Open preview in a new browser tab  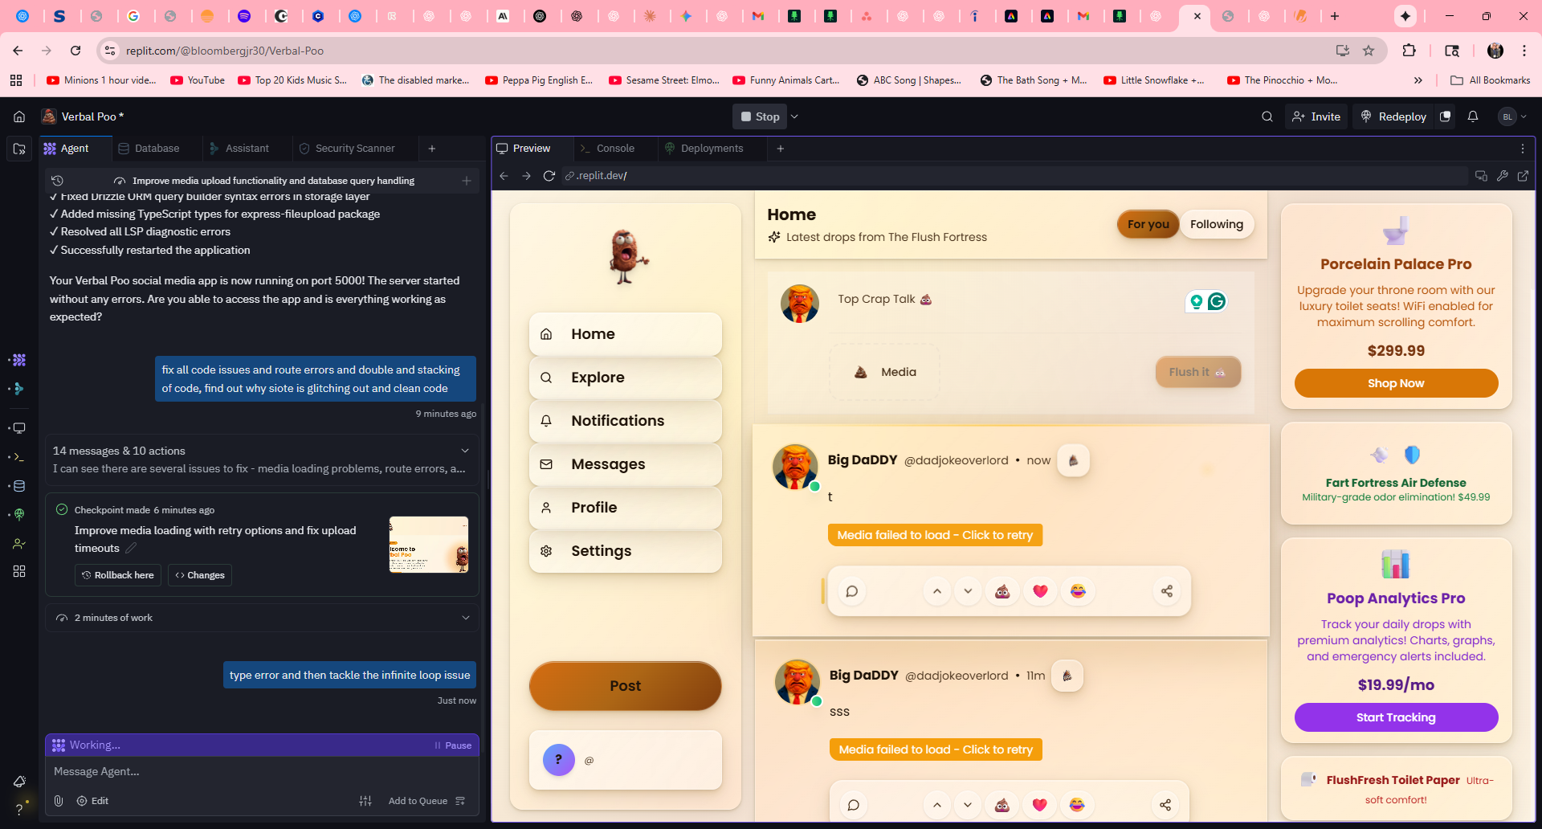coord(1523,176)
